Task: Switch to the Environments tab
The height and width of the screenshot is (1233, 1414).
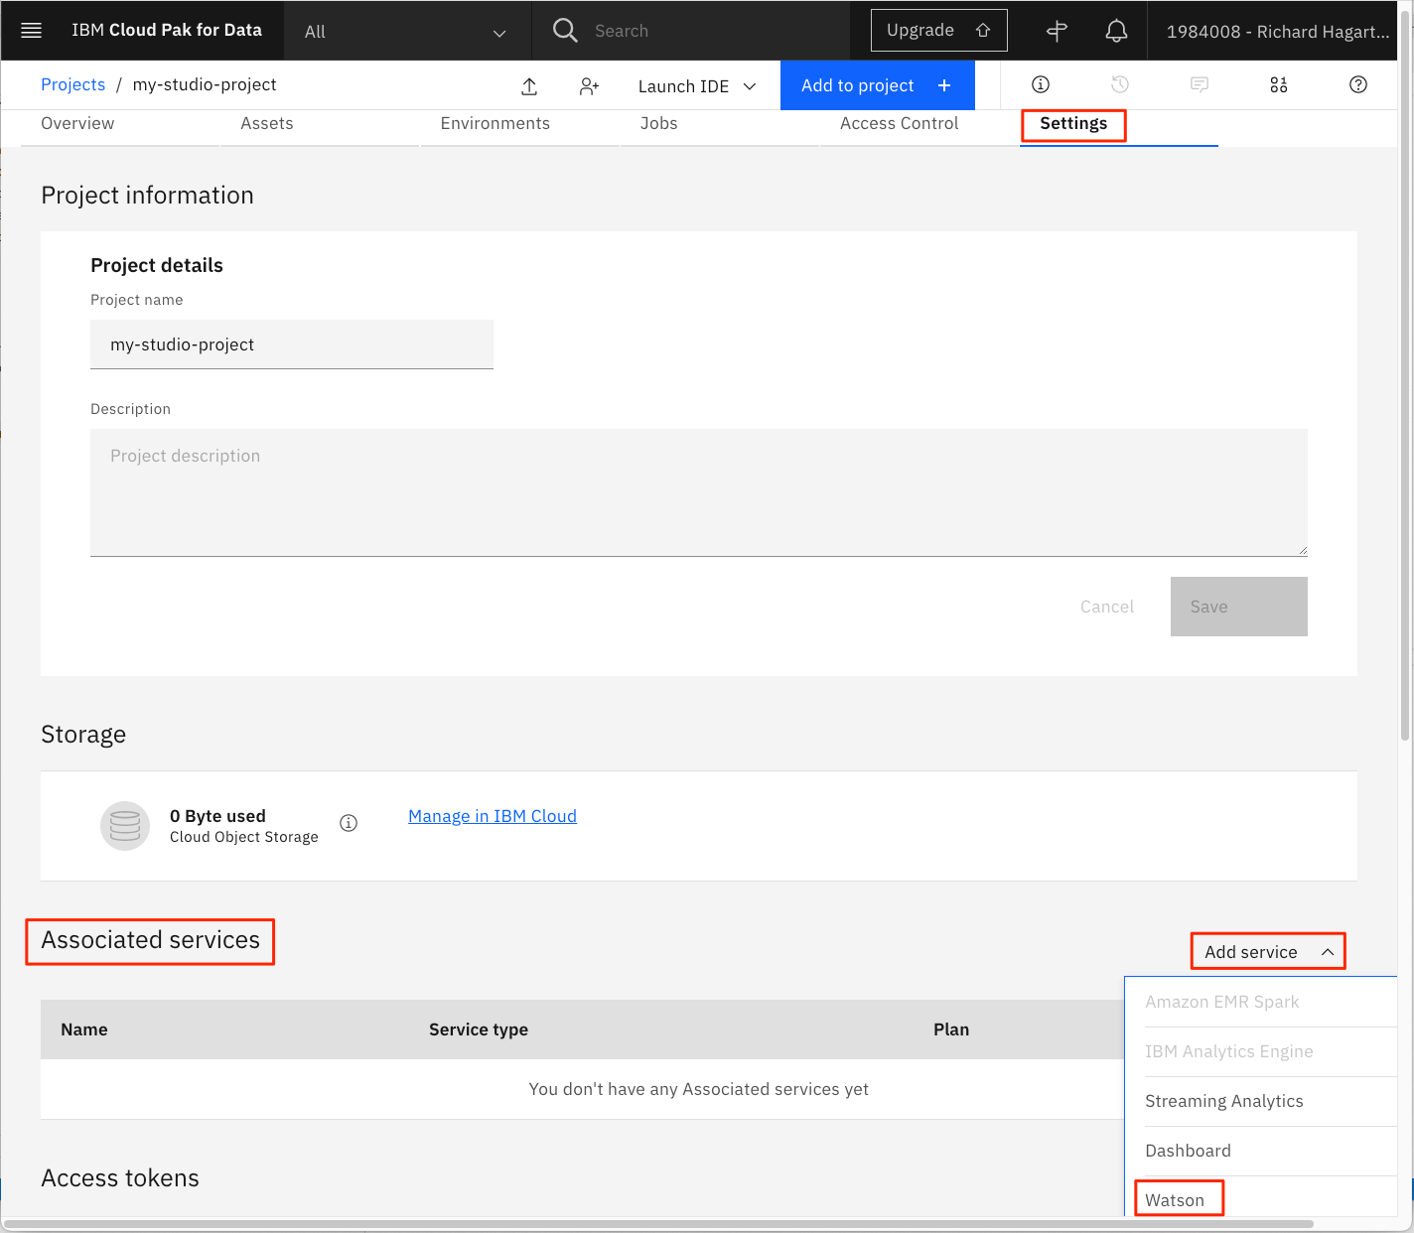Action: 495,123
